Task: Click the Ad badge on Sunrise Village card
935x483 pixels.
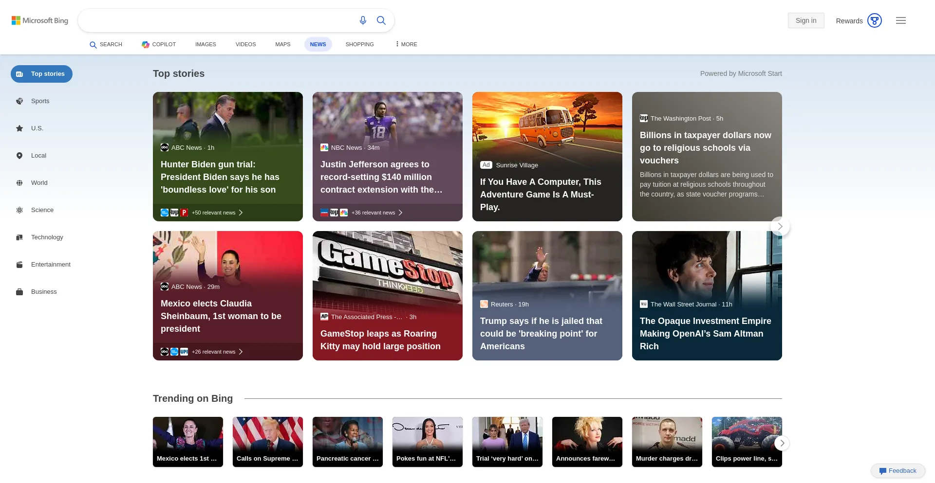Action: pyautogui.click(x=486, y=165)
